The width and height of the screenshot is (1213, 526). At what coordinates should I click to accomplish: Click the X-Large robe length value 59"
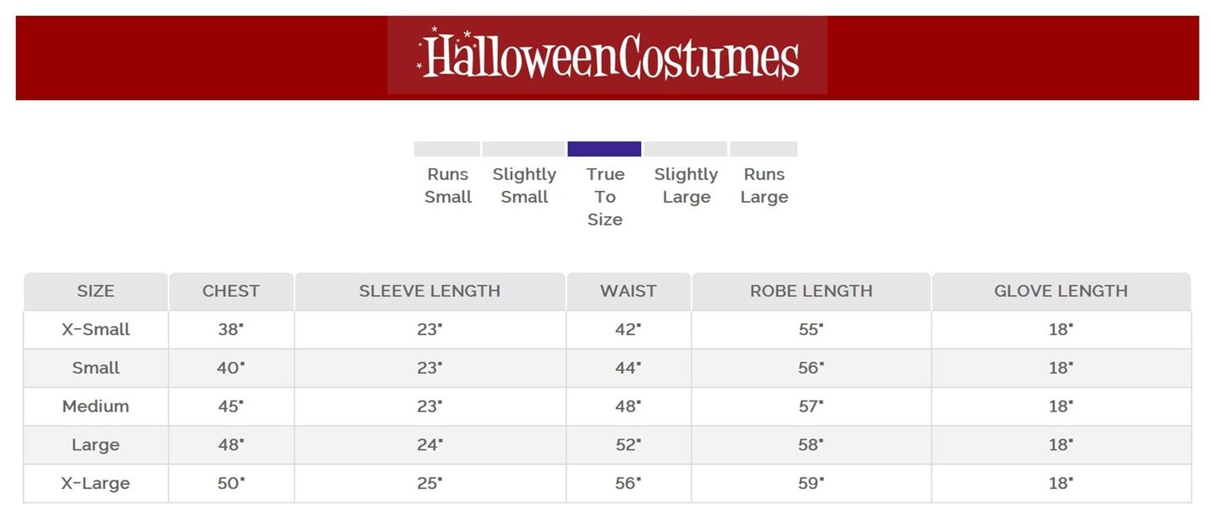pyautogui.click(x=811, y=484)
